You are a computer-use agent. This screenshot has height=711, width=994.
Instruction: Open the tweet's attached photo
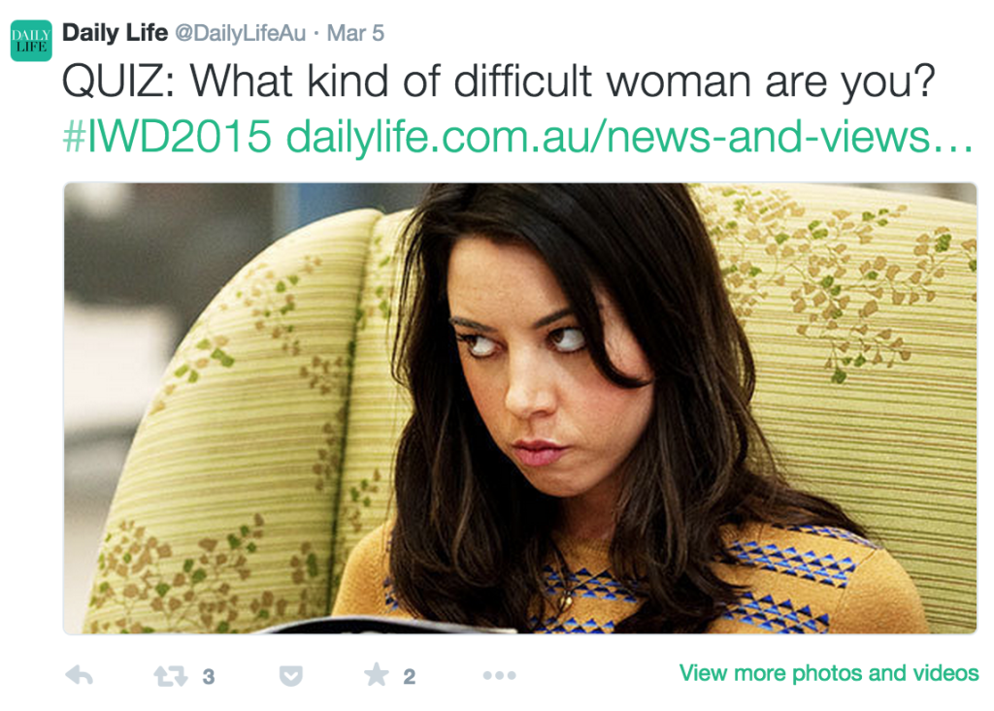(x=520, y=408)
